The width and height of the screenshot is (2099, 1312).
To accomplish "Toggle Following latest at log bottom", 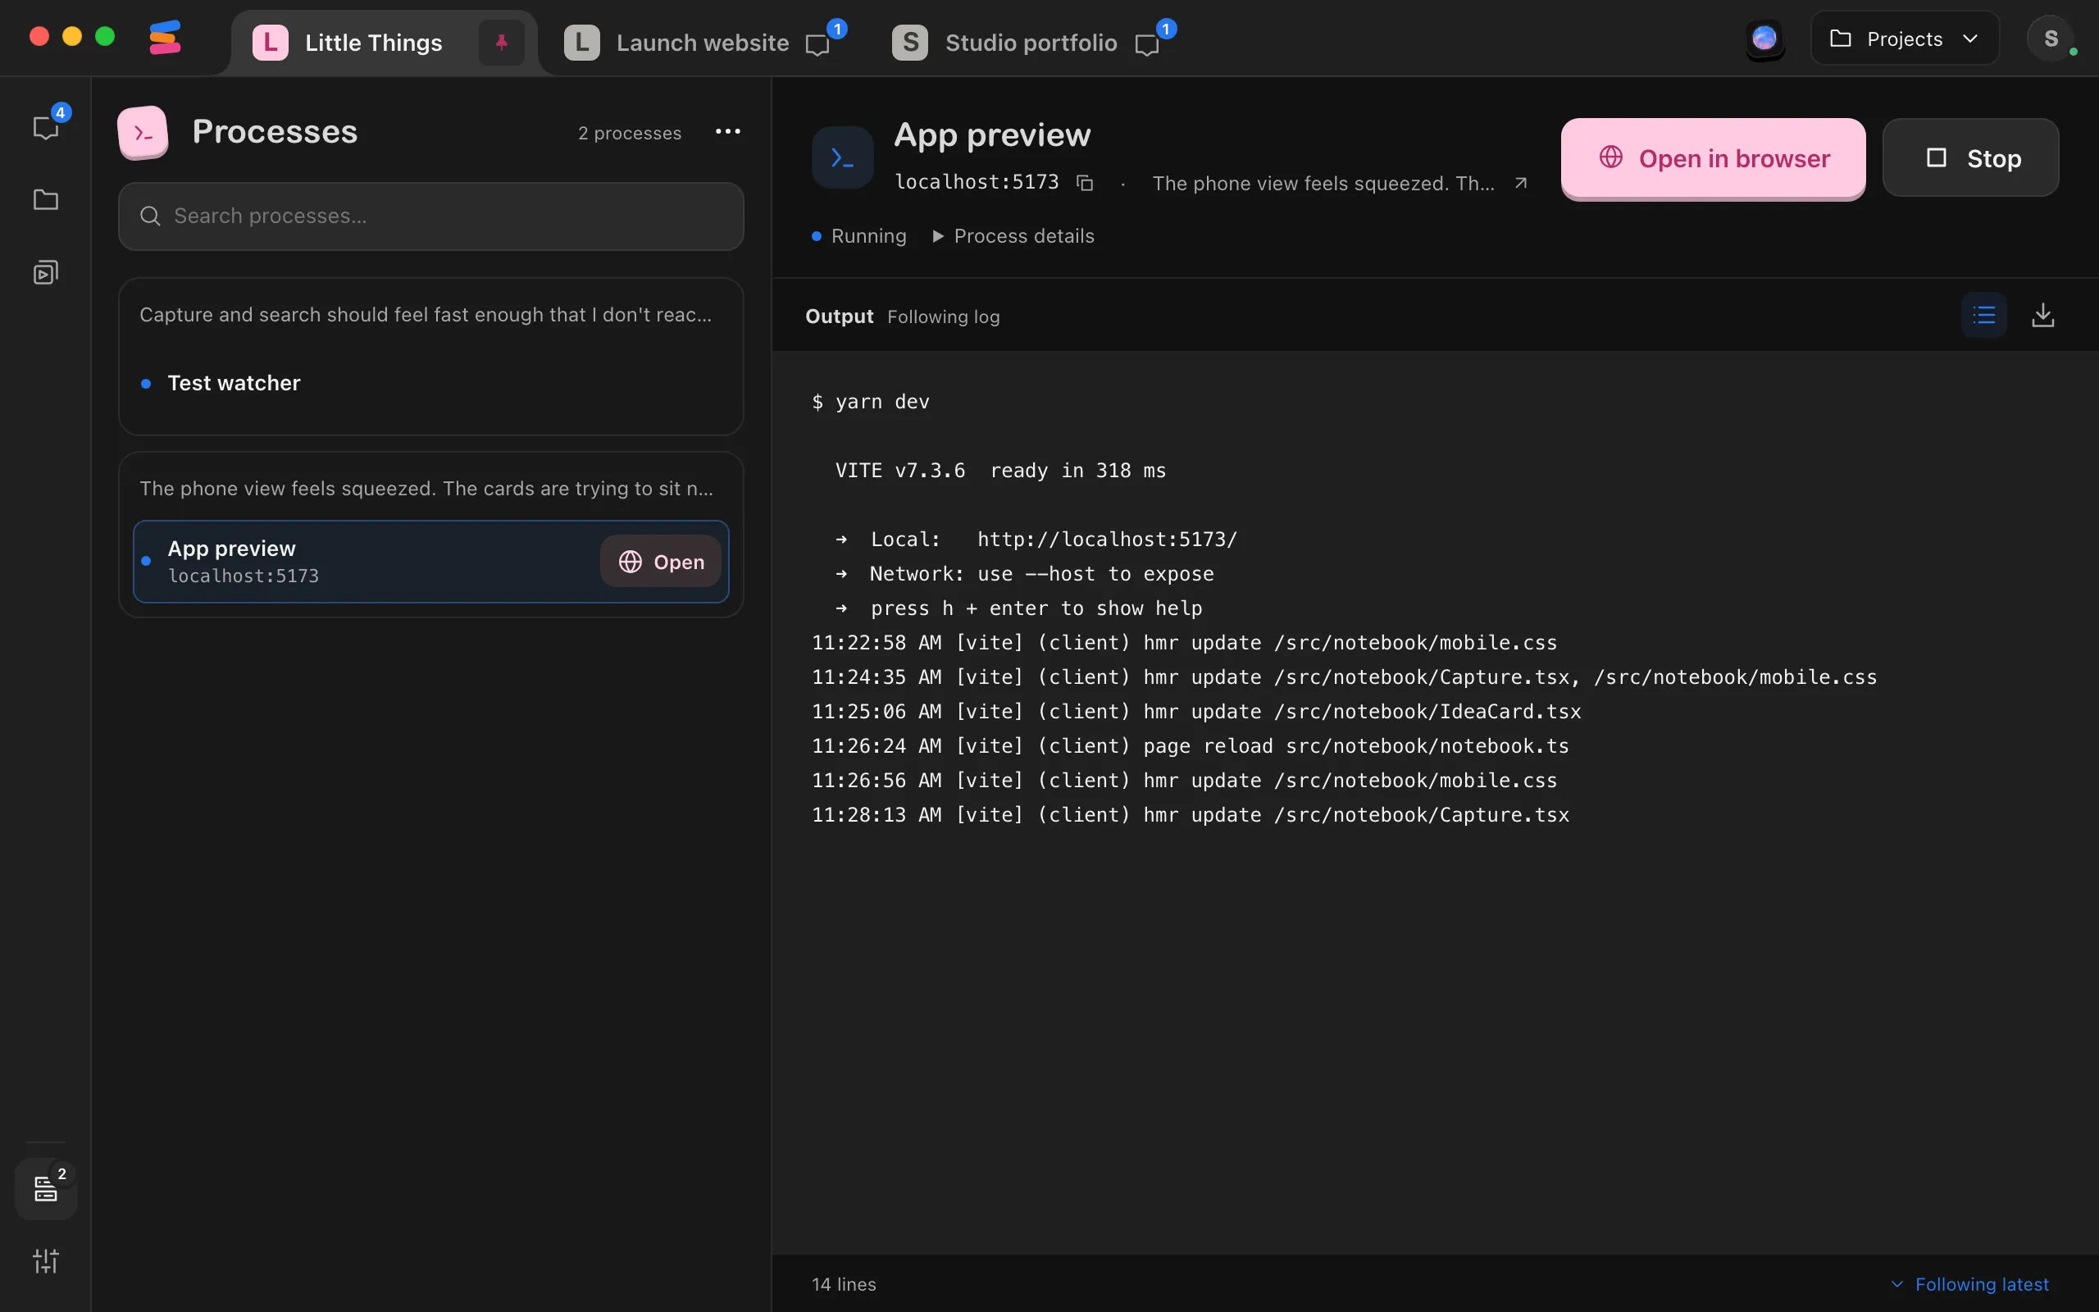I will coord(1969,1284).
